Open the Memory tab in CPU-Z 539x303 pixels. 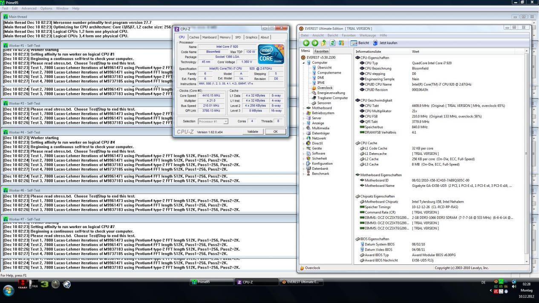pyautogui.click(x=225, y=37)
